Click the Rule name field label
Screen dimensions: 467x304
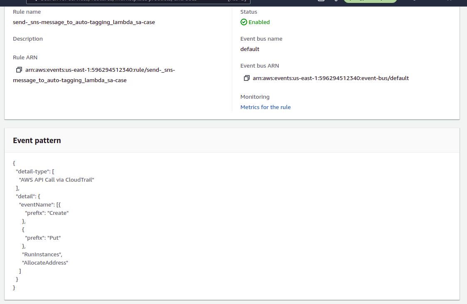27,12
